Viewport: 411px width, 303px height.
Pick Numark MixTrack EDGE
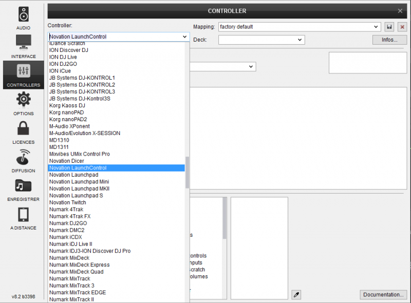[117, 293]
